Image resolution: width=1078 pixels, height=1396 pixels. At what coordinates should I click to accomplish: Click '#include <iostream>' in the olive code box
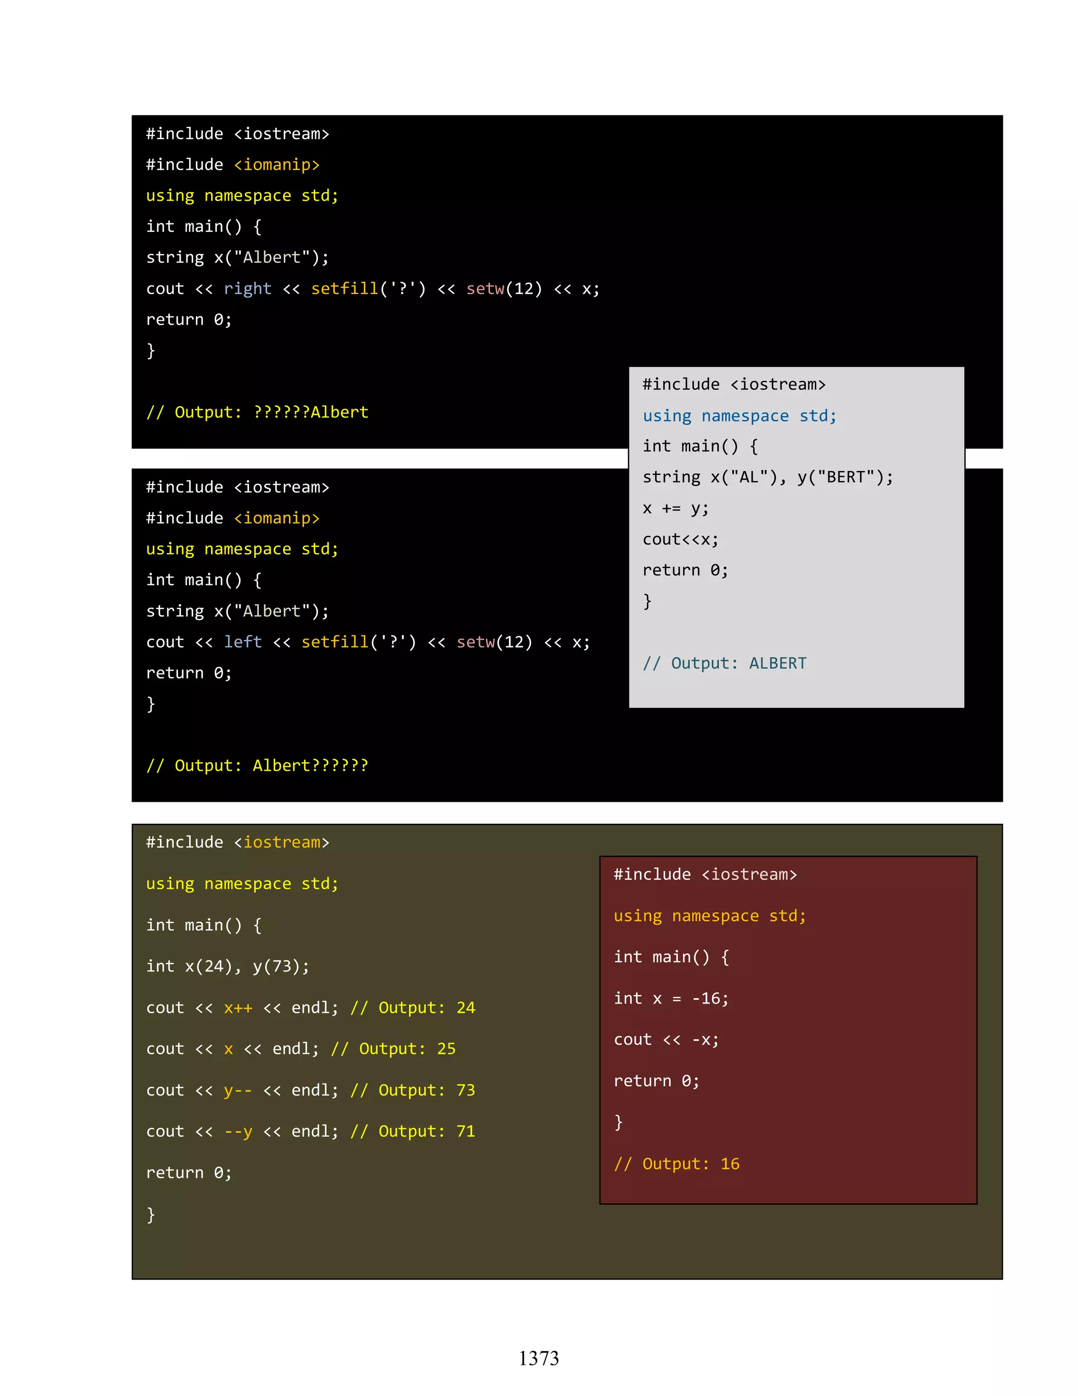click(x=237, y=842)
